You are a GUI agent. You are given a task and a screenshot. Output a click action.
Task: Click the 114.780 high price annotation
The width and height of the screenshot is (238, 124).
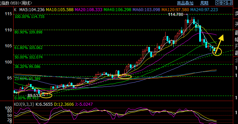176,15
